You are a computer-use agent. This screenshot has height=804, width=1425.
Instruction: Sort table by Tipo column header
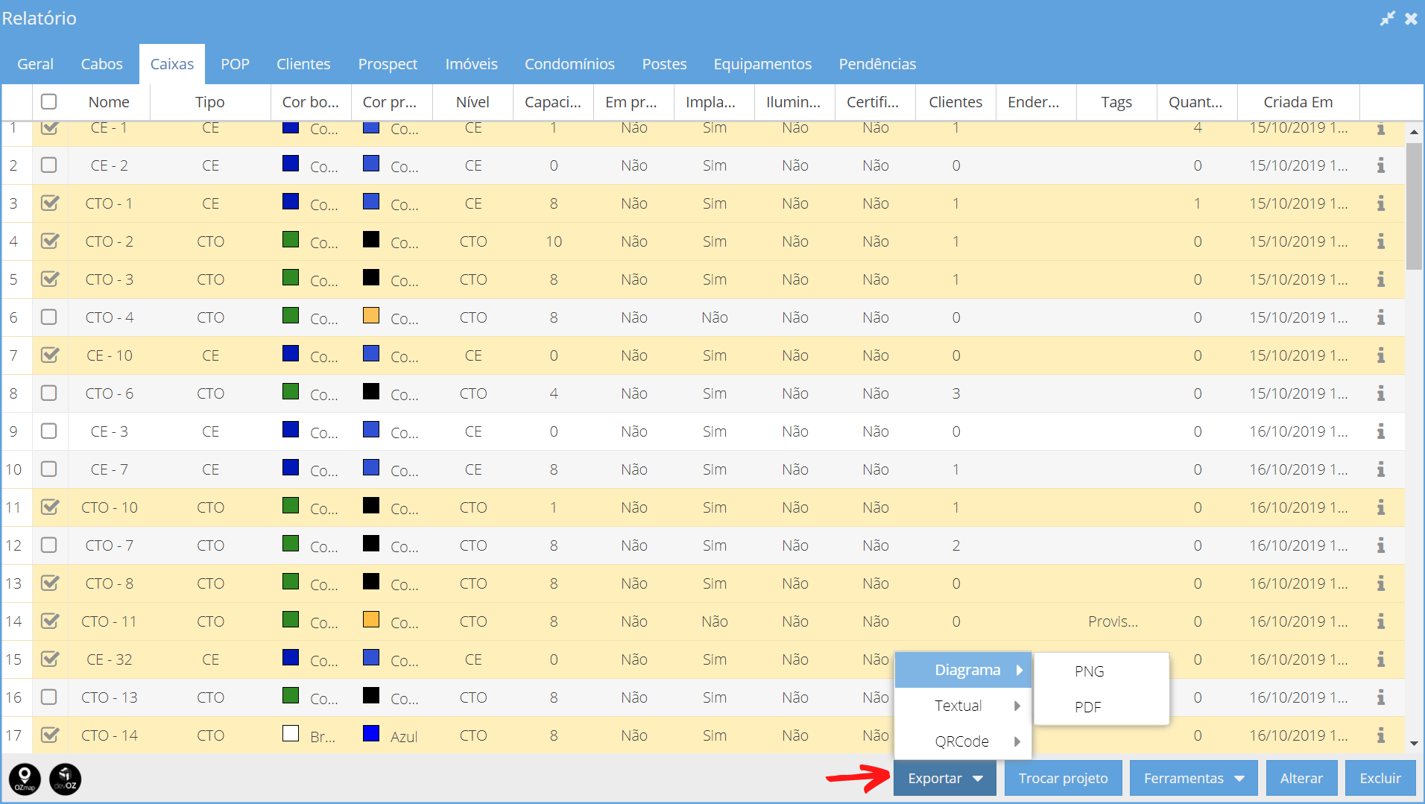click(x=210, y=102)
